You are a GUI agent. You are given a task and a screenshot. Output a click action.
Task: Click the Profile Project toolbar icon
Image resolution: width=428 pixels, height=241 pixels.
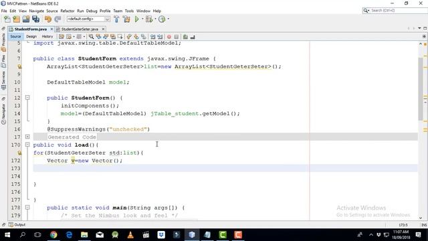(x=162, y=19)
